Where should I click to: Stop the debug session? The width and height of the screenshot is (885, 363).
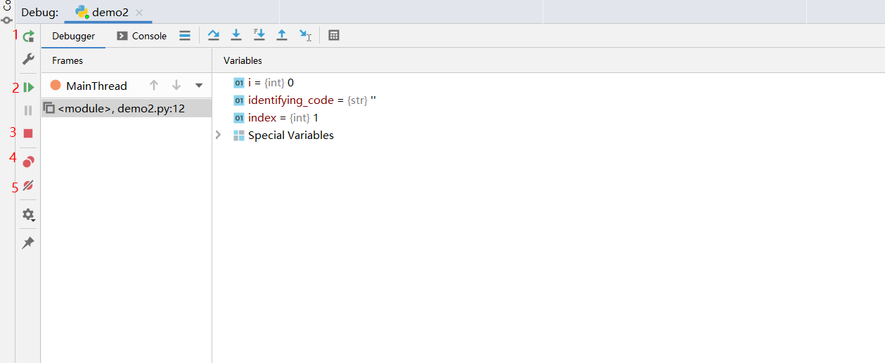[28, 133]
